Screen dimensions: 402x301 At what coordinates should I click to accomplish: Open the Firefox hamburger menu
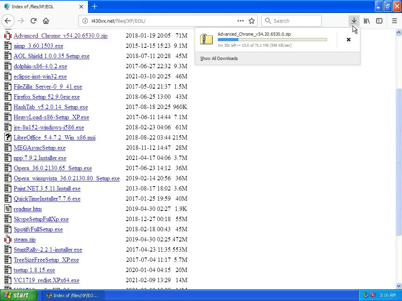[394, 21]
